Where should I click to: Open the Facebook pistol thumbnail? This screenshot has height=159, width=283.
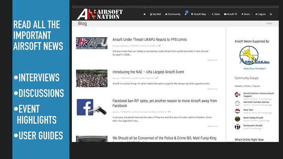click(92, 107)
